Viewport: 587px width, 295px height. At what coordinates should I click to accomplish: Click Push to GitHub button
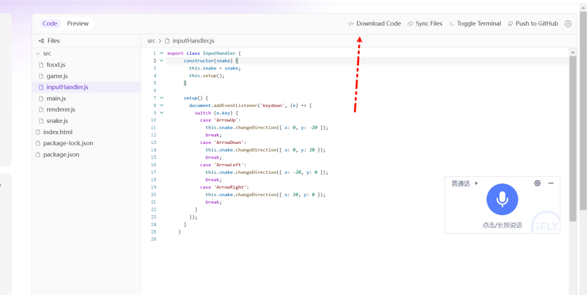click(x=533, y=23)
